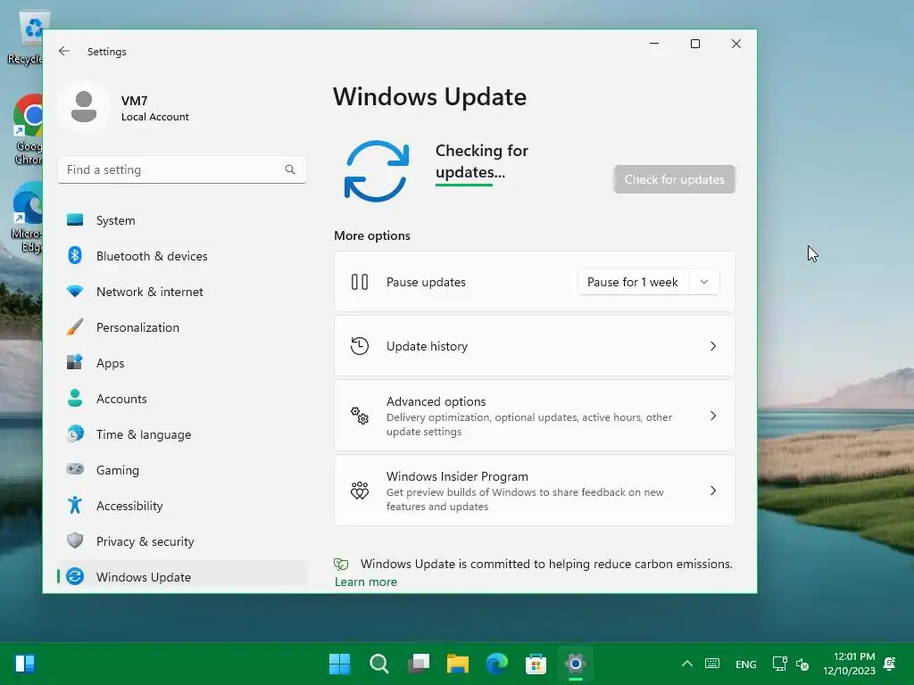
Task: Click the Advanced options gears icon
Action: pos(360,416)
